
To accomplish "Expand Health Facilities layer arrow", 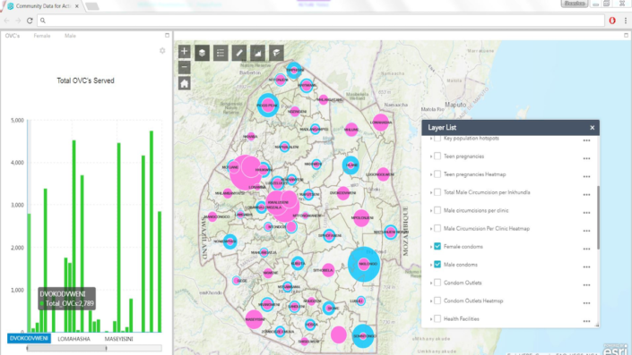I will [x=431, y=319].
